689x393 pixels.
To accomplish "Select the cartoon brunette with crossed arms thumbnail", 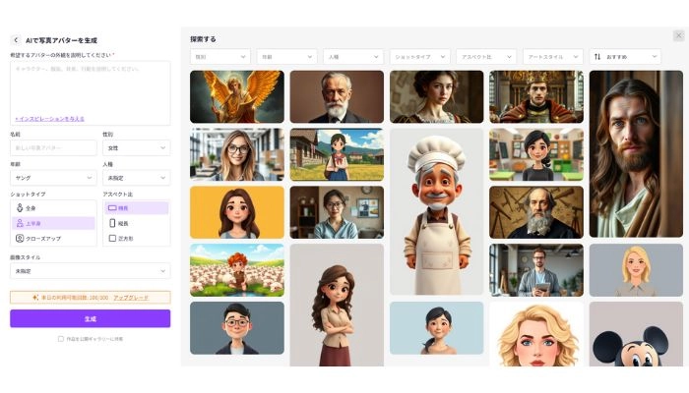I will click(337, 306).
